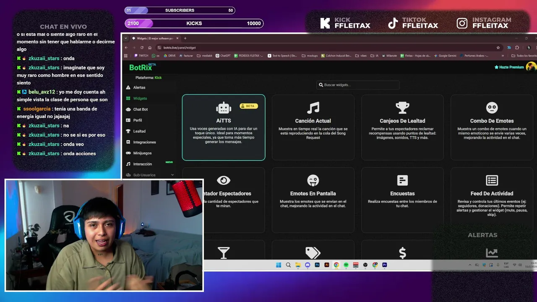Open the Canción Actual music note widget
The image size is (537, 302).
point(313,128)
